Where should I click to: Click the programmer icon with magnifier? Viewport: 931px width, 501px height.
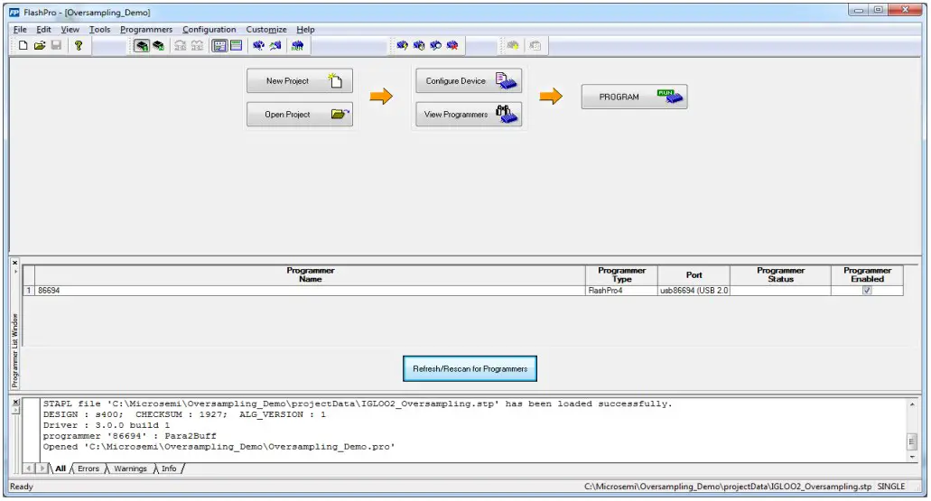(436, 46)
